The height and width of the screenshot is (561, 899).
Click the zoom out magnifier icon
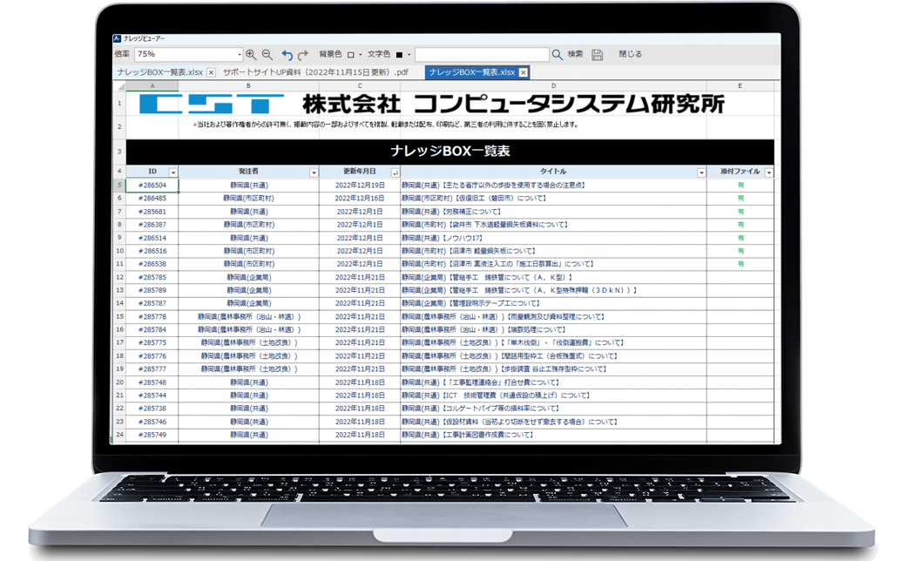(x=267, y=54)
